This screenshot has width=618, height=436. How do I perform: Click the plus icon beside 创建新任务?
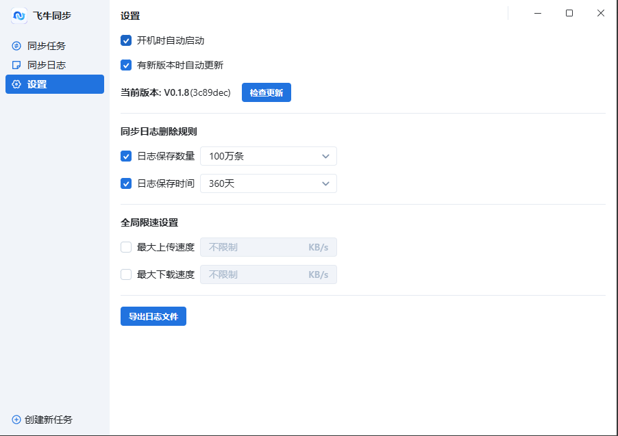tap(16, 420)
